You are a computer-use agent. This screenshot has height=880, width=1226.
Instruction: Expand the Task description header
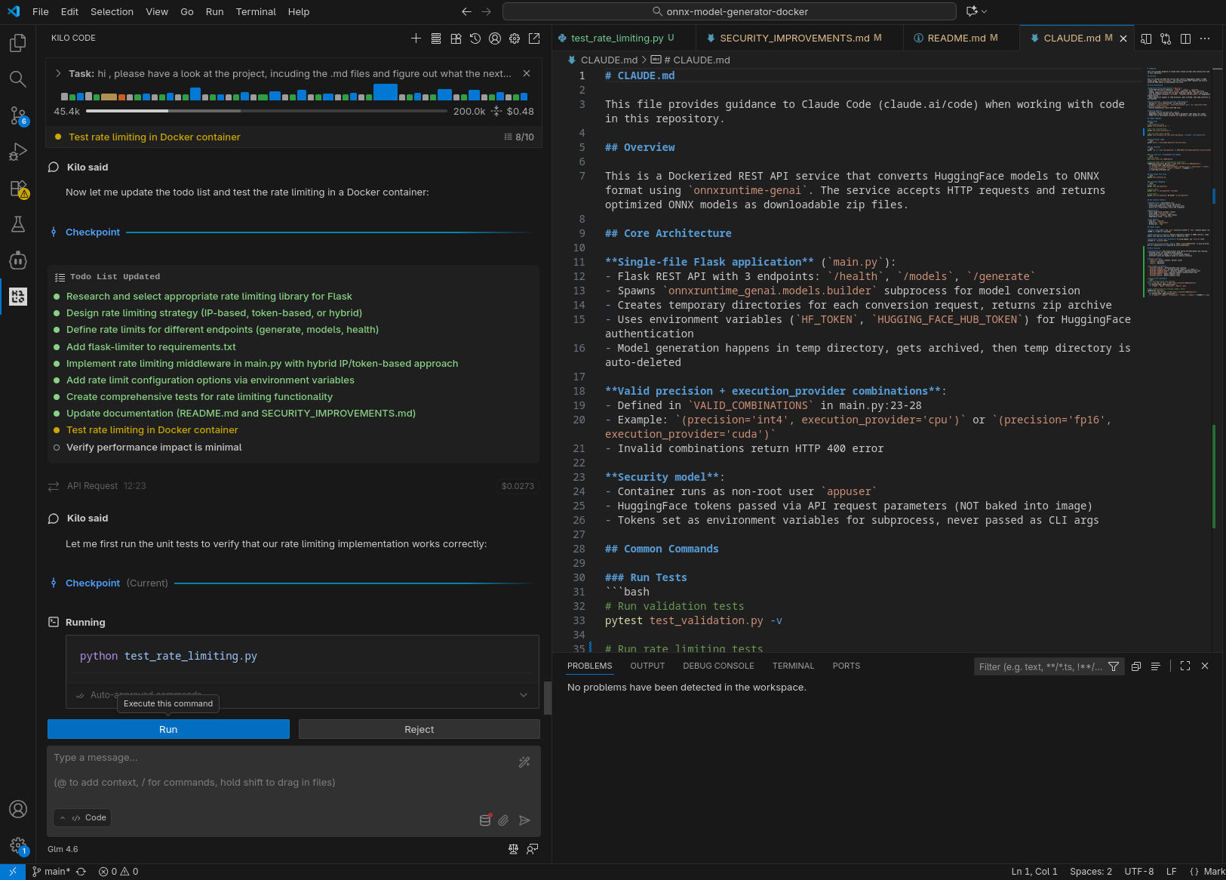(x=58, y=74)
